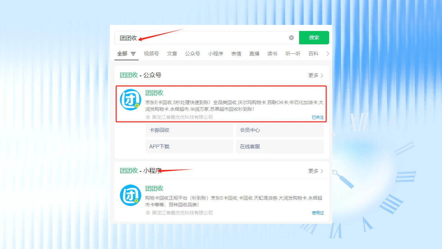The image size is (442, 249).
Task: Expand more tabs with the right chevron
Action: point(328,54)
